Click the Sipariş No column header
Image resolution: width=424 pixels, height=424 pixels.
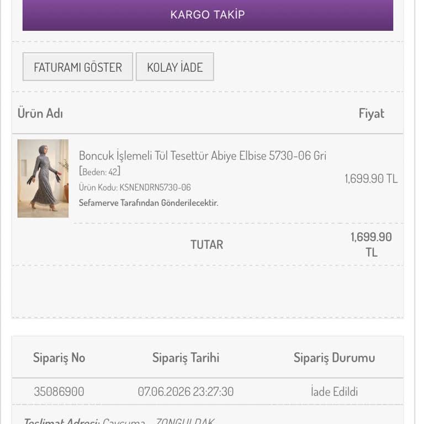(59, 358)
